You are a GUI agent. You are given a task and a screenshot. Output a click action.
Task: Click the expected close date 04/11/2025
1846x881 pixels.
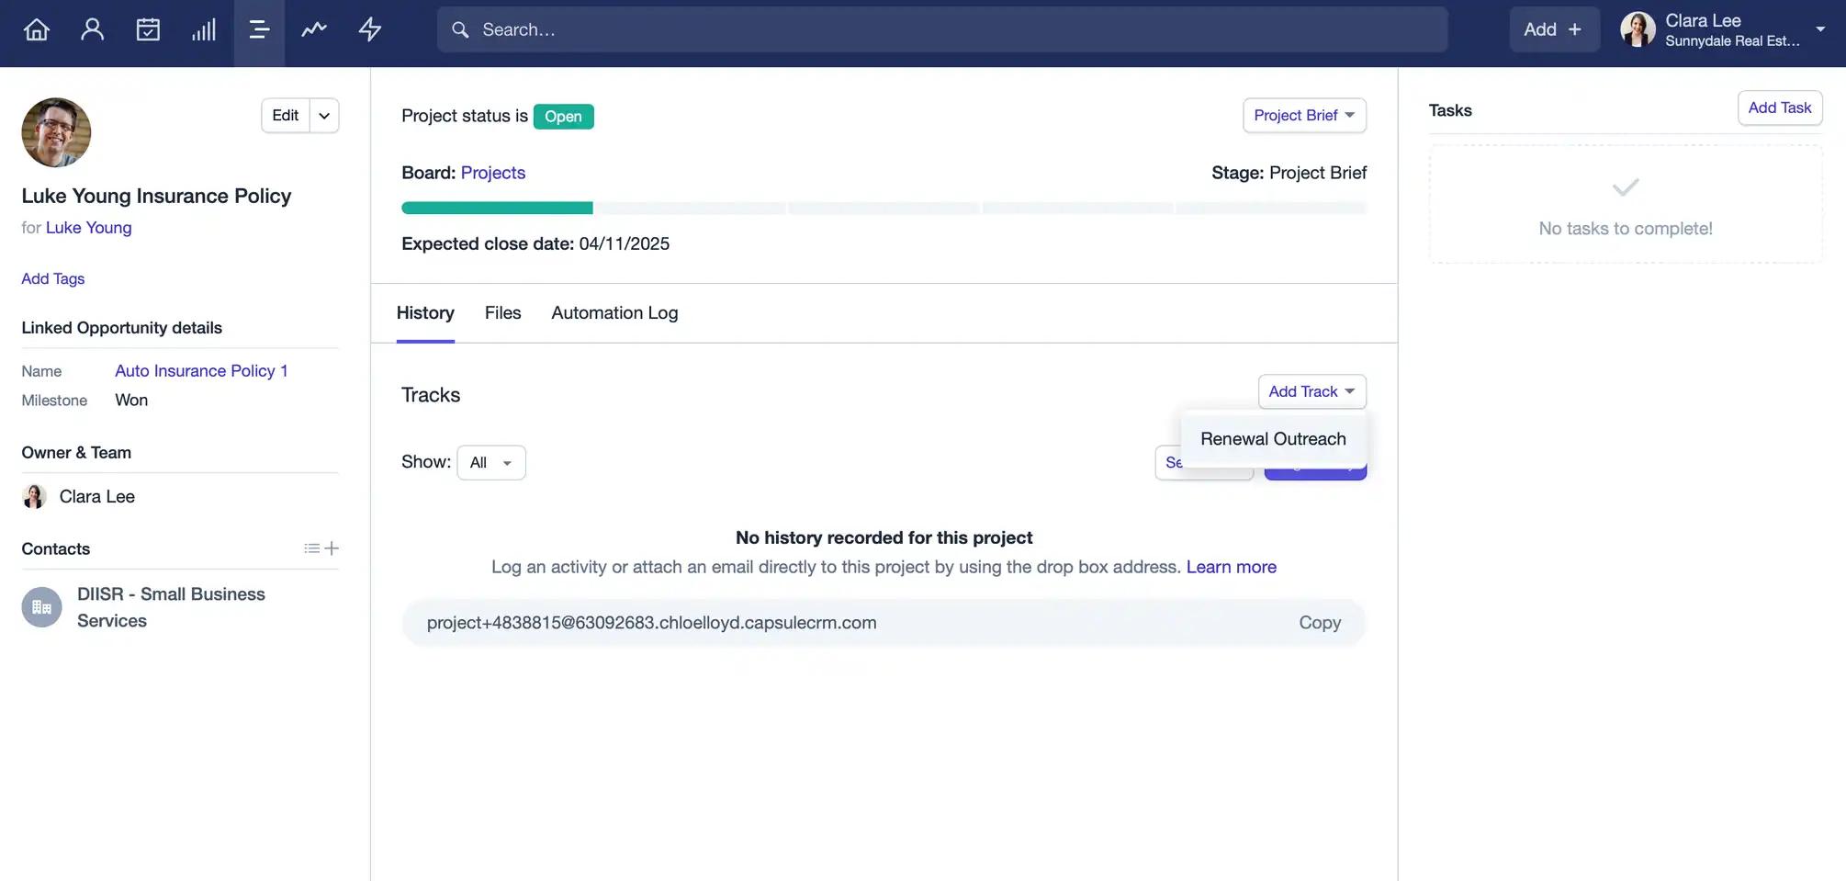(x=624, y=244)
